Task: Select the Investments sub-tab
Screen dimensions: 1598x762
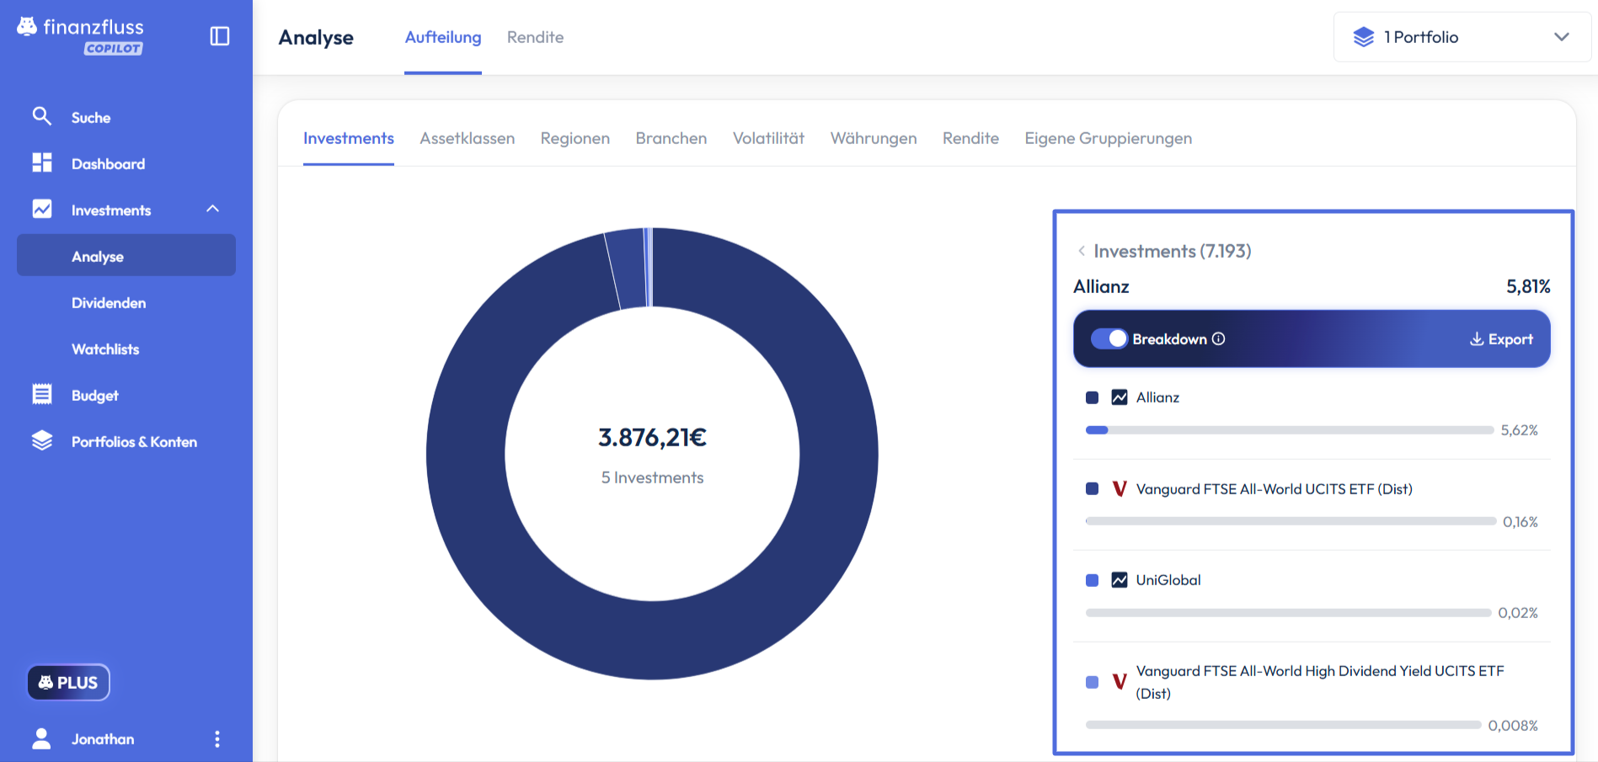Action: coord(349,138)
